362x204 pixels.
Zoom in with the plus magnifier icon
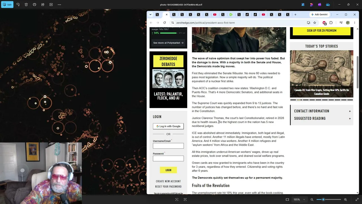coord(345,199)
